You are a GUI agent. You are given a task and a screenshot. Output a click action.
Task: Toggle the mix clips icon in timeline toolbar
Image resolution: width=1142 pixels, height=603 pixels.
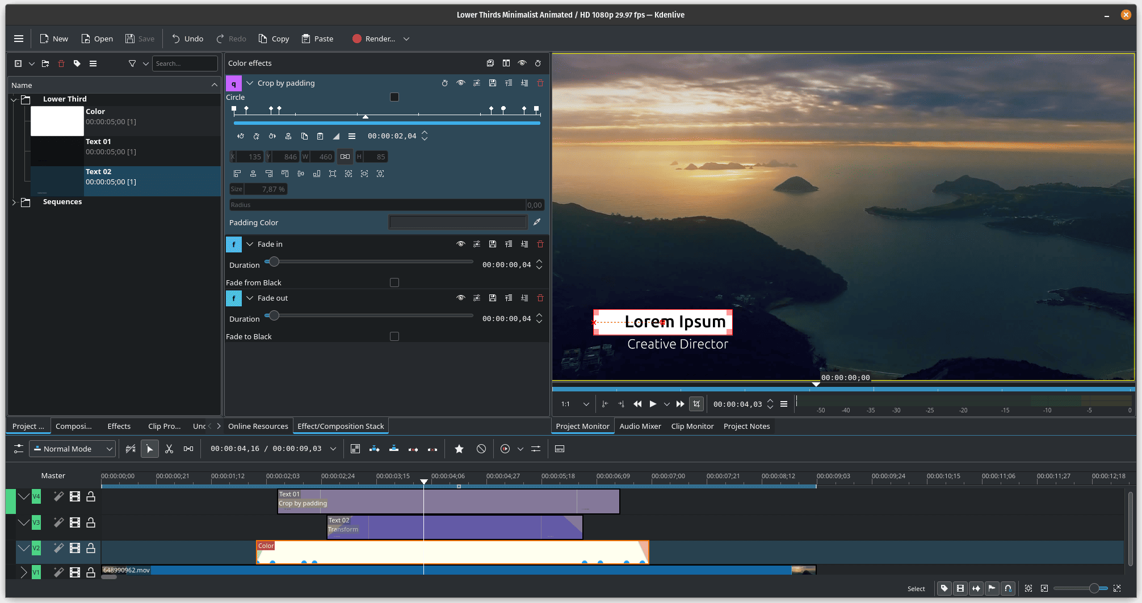click(x=355, y=449)
